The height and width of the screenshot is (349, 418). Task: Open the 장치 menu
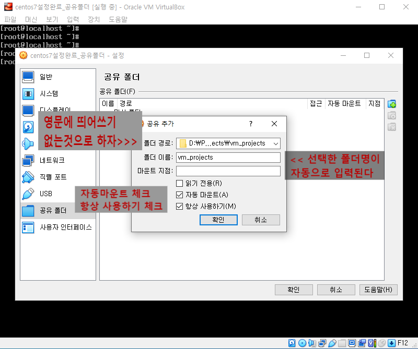coord(94,19)
